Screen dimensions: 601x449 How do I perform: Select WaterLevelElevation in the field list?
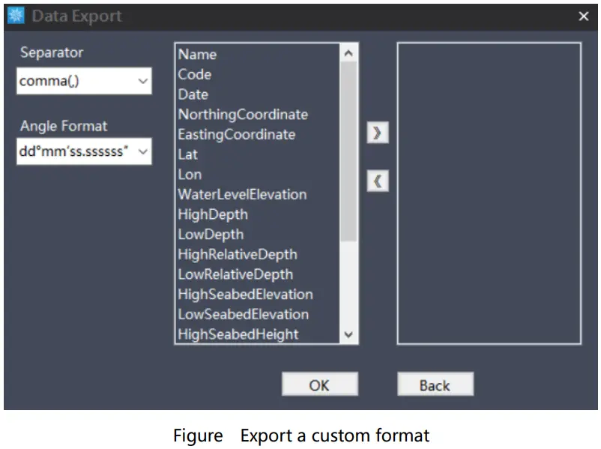241,194
